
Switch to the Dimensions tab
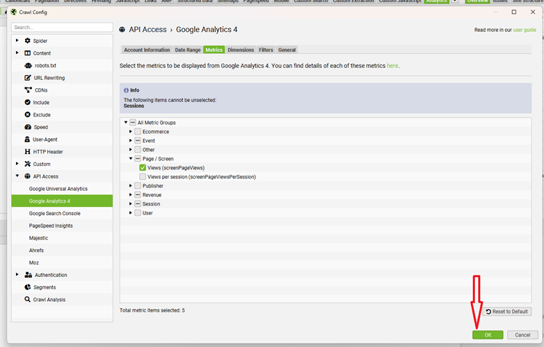pyautogui.click(x=241, y=50)
